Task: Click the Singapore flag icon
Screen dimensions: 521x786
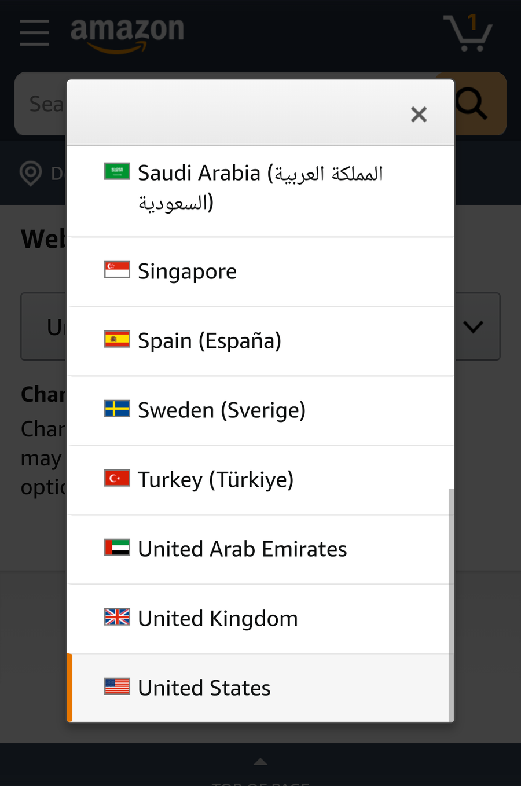Action: click(117, 270)
